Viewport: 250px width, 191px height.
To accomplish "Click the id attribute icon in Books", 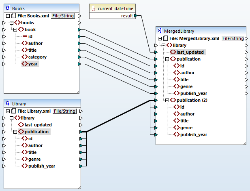I will [24, 36].
